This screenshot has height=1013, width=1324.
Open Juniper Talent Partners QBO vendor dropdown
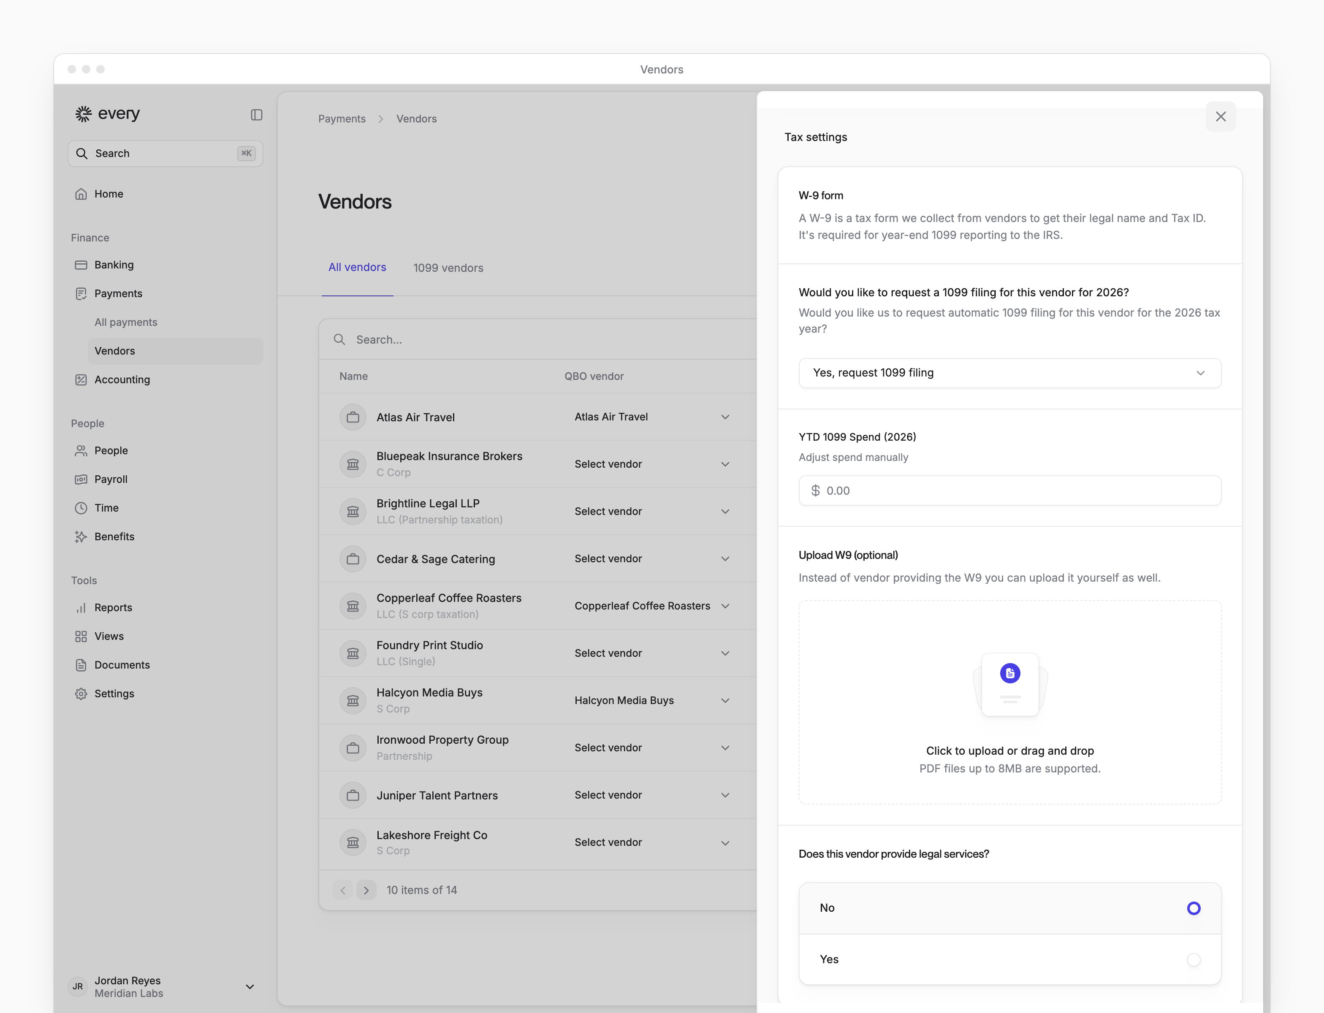tap(653, 795)
